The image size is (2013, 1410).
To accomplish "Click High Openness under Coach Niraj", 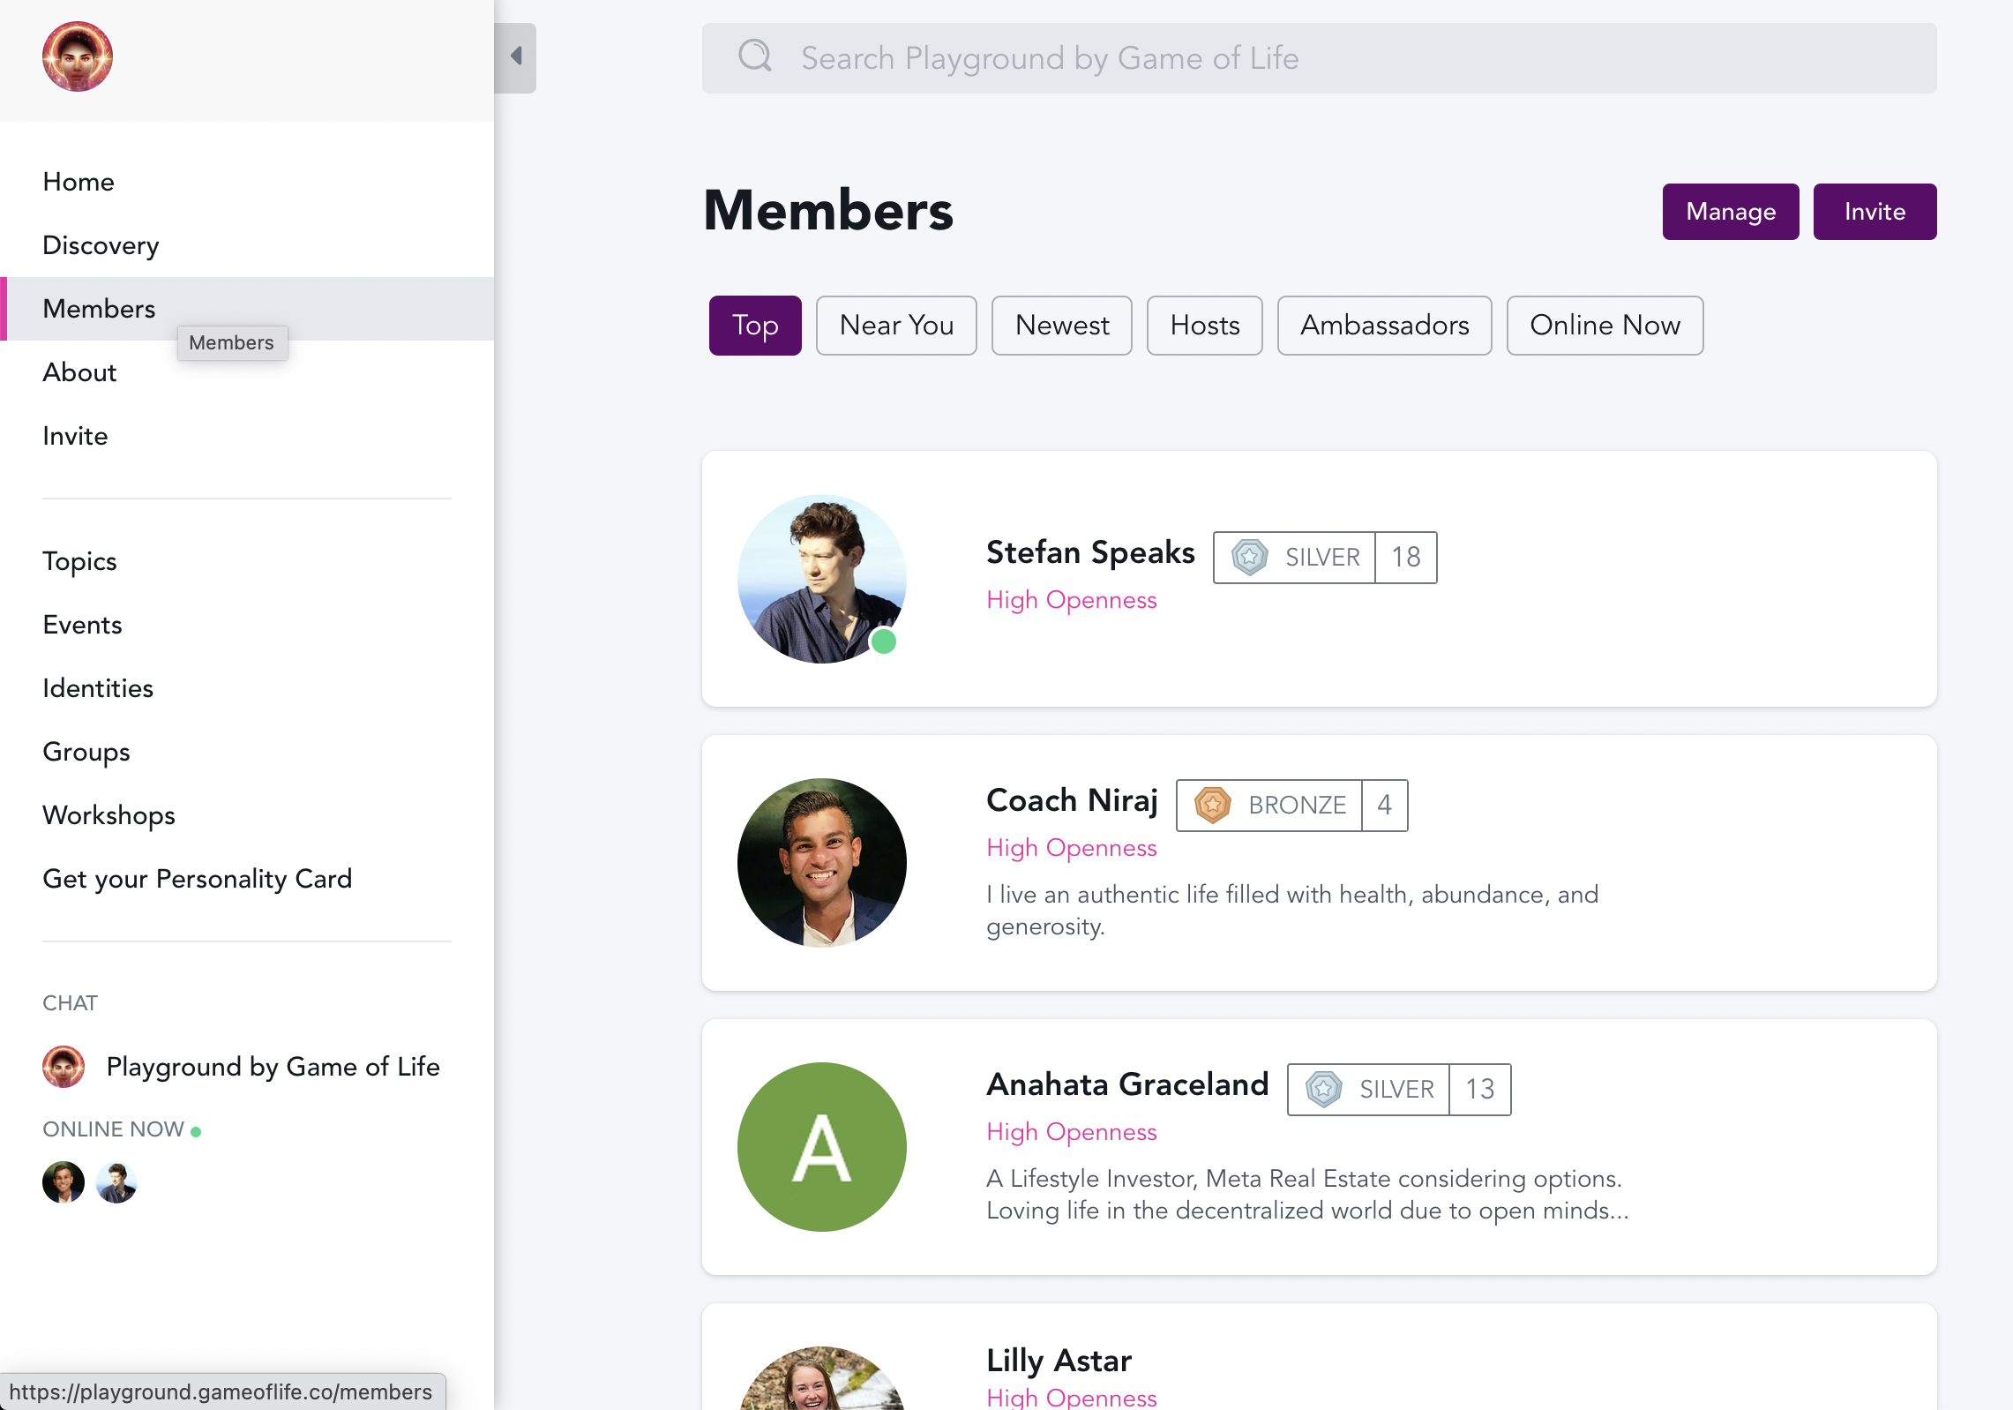I will point(1072,848).
